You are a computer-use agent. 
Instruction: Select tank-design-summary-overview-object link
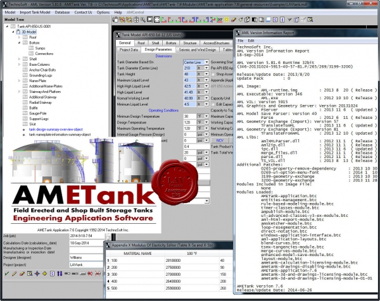pos(56,130)
